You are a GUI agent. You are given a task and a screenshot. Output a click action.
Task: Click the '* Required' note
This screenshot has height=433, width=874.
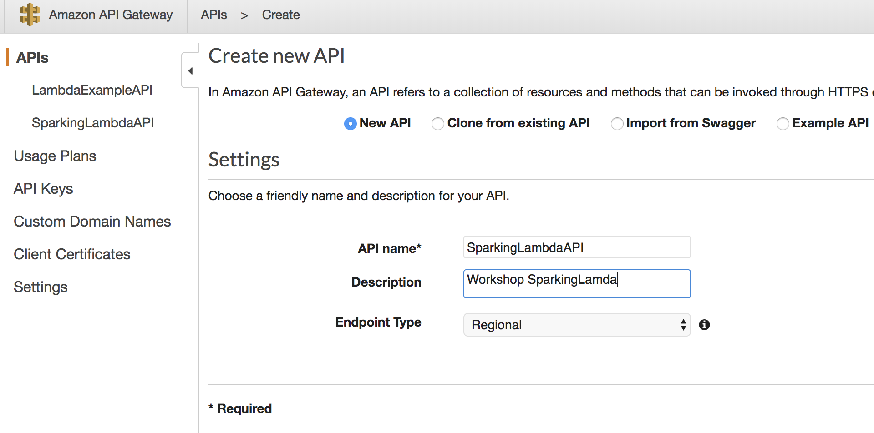coord(240,408)
